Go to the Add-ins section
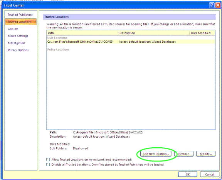222x180 pixels. 13,29
